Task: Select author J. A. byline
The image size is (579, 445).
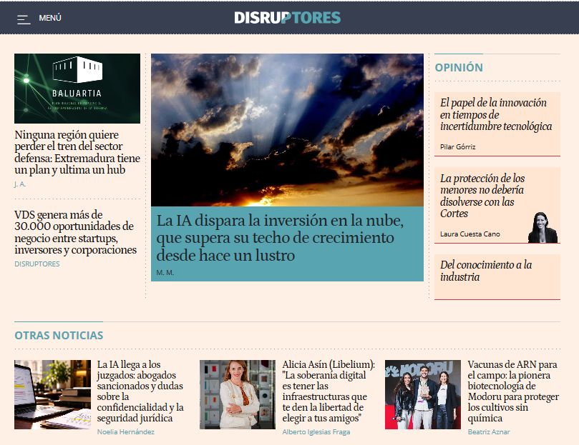Action: coord(20,184)
